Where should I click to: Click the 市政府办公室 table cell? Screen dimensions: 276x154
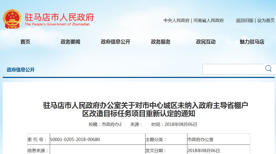point(218,139)
